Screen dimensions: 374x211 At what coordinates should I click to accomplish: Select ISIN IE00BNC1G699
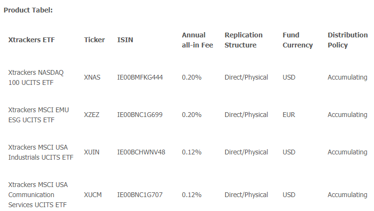click(x=140, y=115)
